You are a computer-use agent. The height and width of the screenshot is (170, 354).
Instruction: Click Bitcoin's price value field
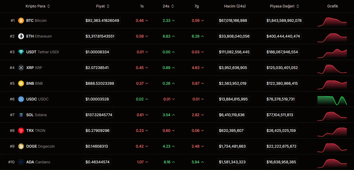(102, 21)
